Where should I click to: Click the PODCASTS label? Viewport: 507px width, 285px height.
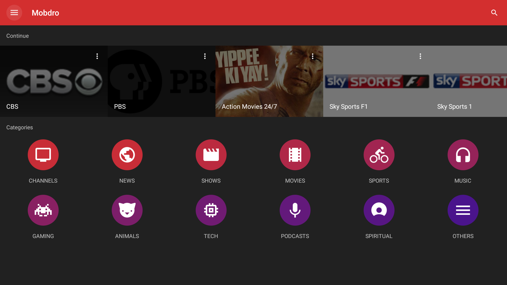(295, 236)
